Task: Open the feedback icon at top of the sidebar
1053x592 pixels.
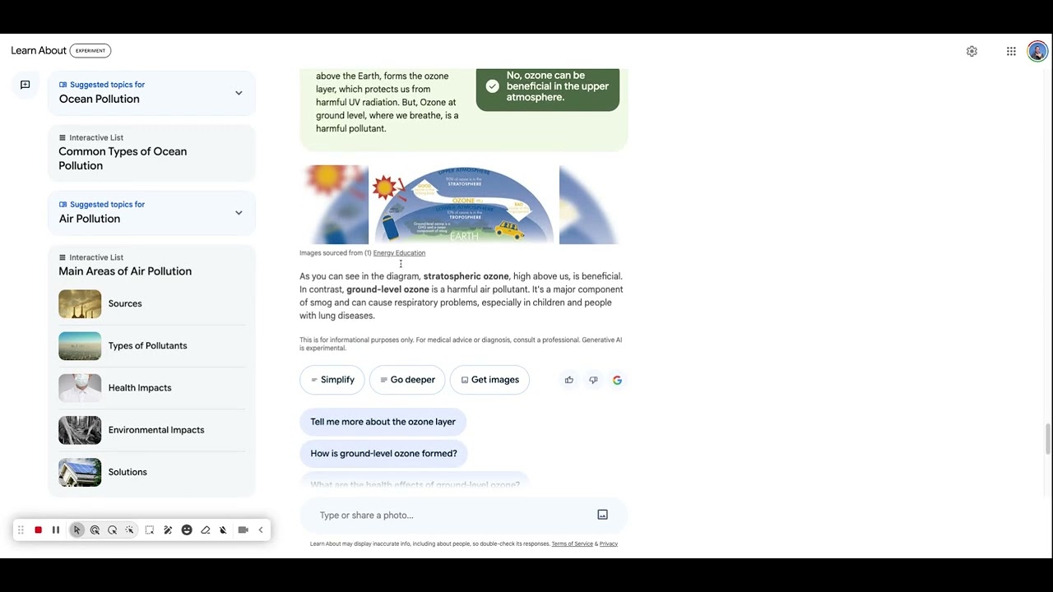Action: [25, 84]
